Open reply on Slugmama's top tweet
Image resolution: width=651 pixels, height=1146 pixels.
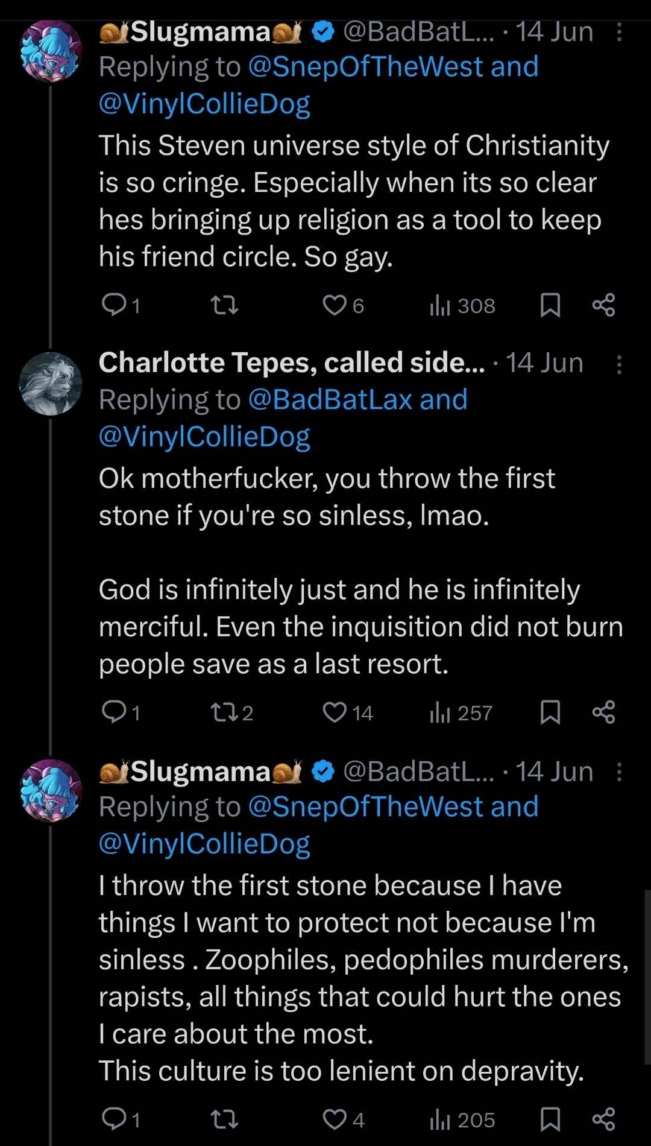pyautogui.click(x=114, y=305)
